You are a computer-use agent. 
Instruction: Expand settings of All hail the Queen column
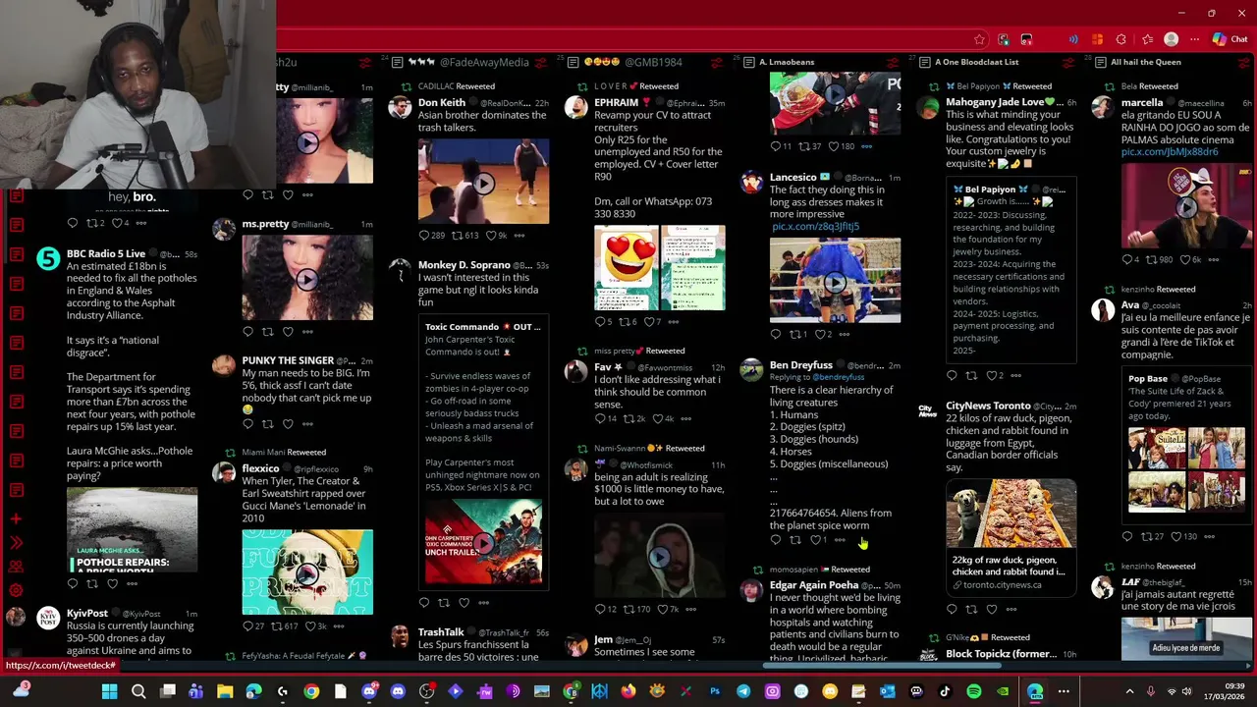tap(1244, 62)
